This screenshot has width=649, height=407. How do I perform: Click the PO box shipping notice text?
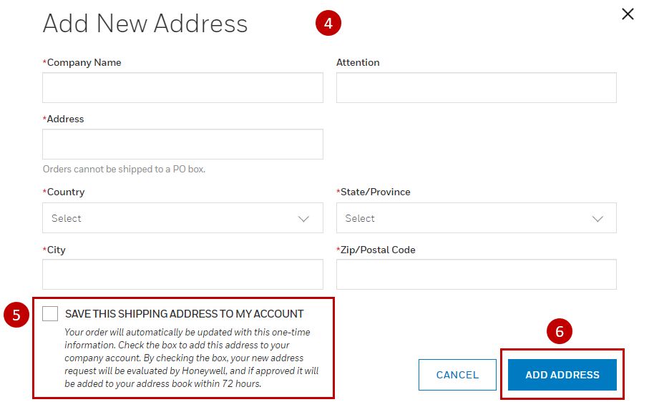pyautogui.click(x=125, y=170)
